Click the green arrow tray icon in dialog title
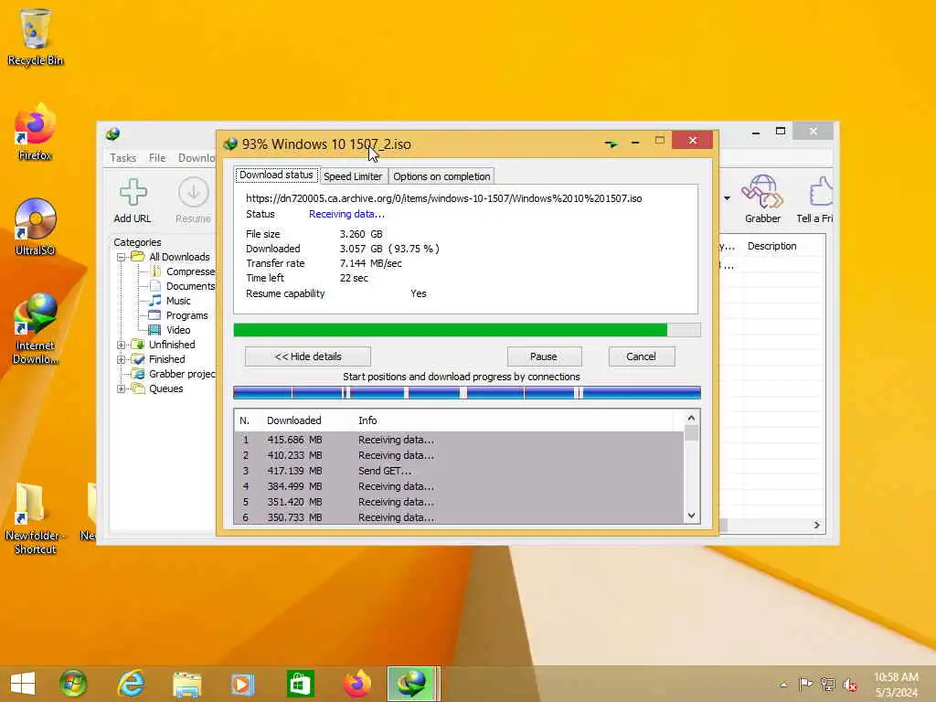 611,144
